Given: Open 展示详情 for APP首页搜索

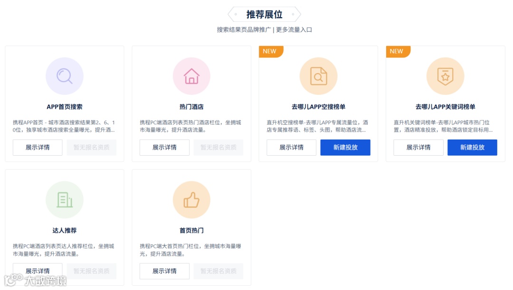Looking at the screenshot, I should click(38, 148).
